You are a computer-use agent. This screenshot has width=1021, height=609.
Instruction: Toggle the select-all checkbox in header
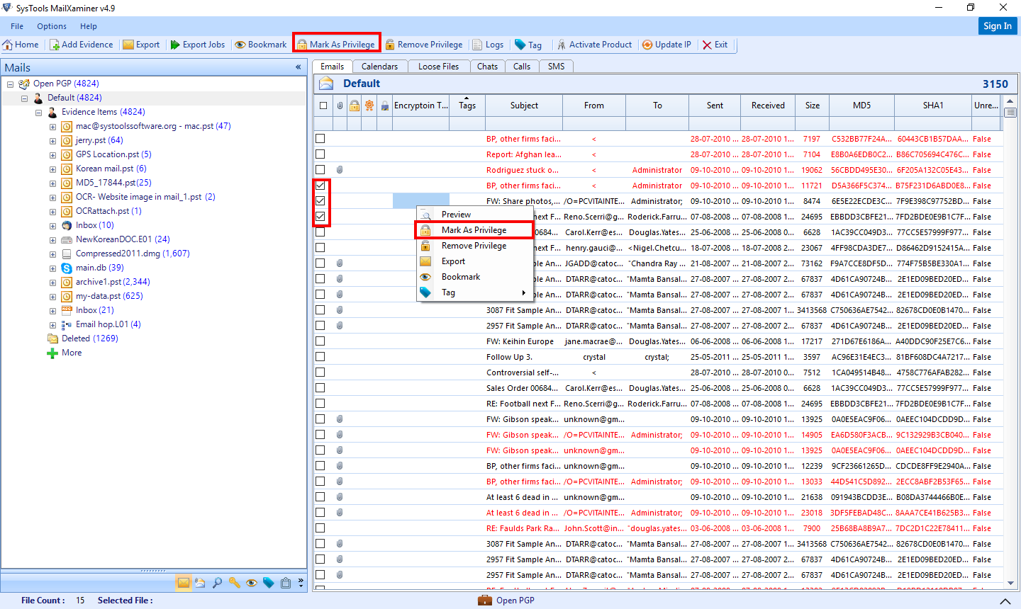pos(323,106)
